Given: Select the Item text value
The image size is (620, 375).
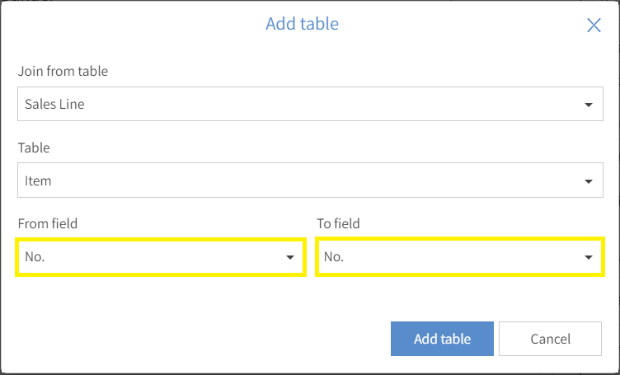Looking at the screenshot, I should click(38, 180).
